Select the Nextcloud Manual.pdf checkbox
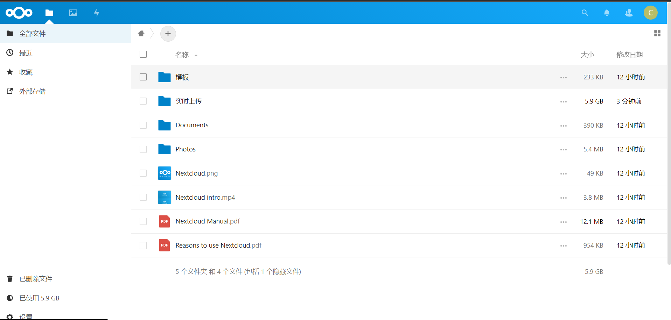Image resolution: width=671 pixels, height=320 pixels. point(143,221)
